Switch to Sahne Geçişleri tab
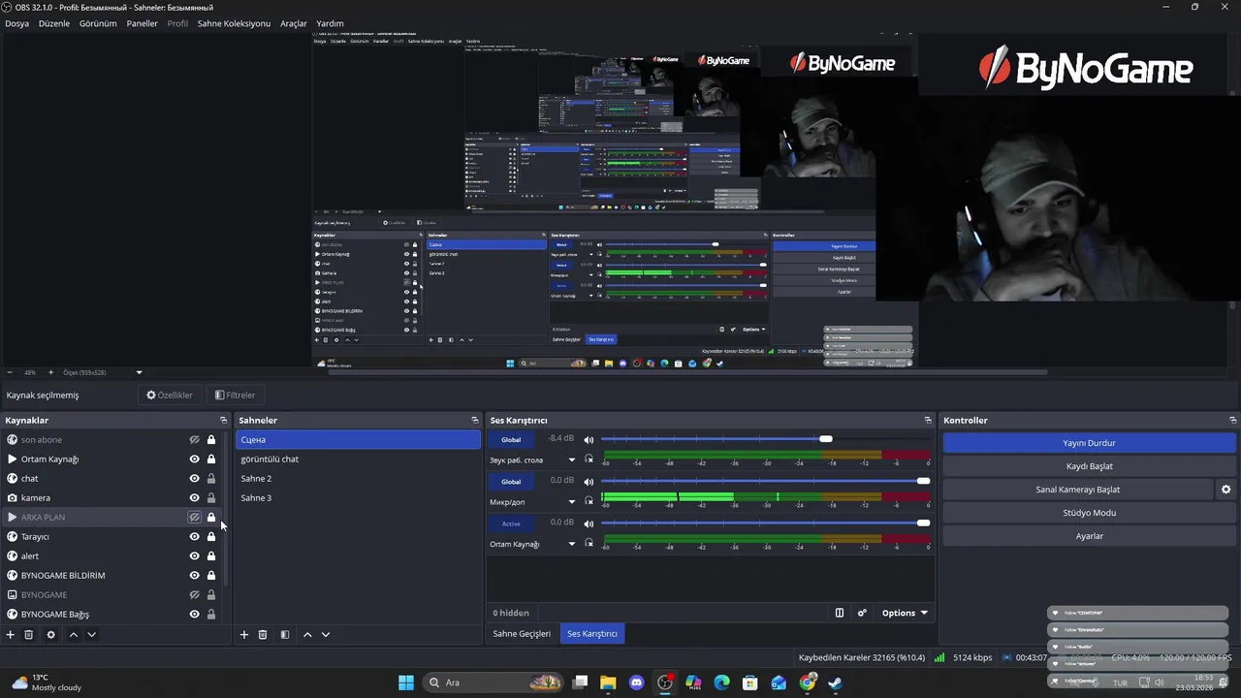 coord(522,633)
